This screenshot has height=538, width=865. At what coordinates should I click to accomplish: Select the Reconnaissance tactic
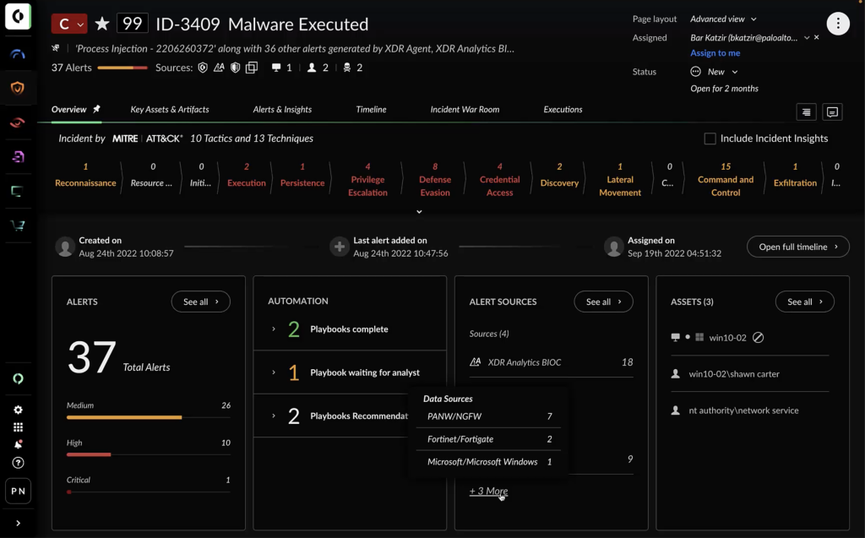(x=85, y=175)
